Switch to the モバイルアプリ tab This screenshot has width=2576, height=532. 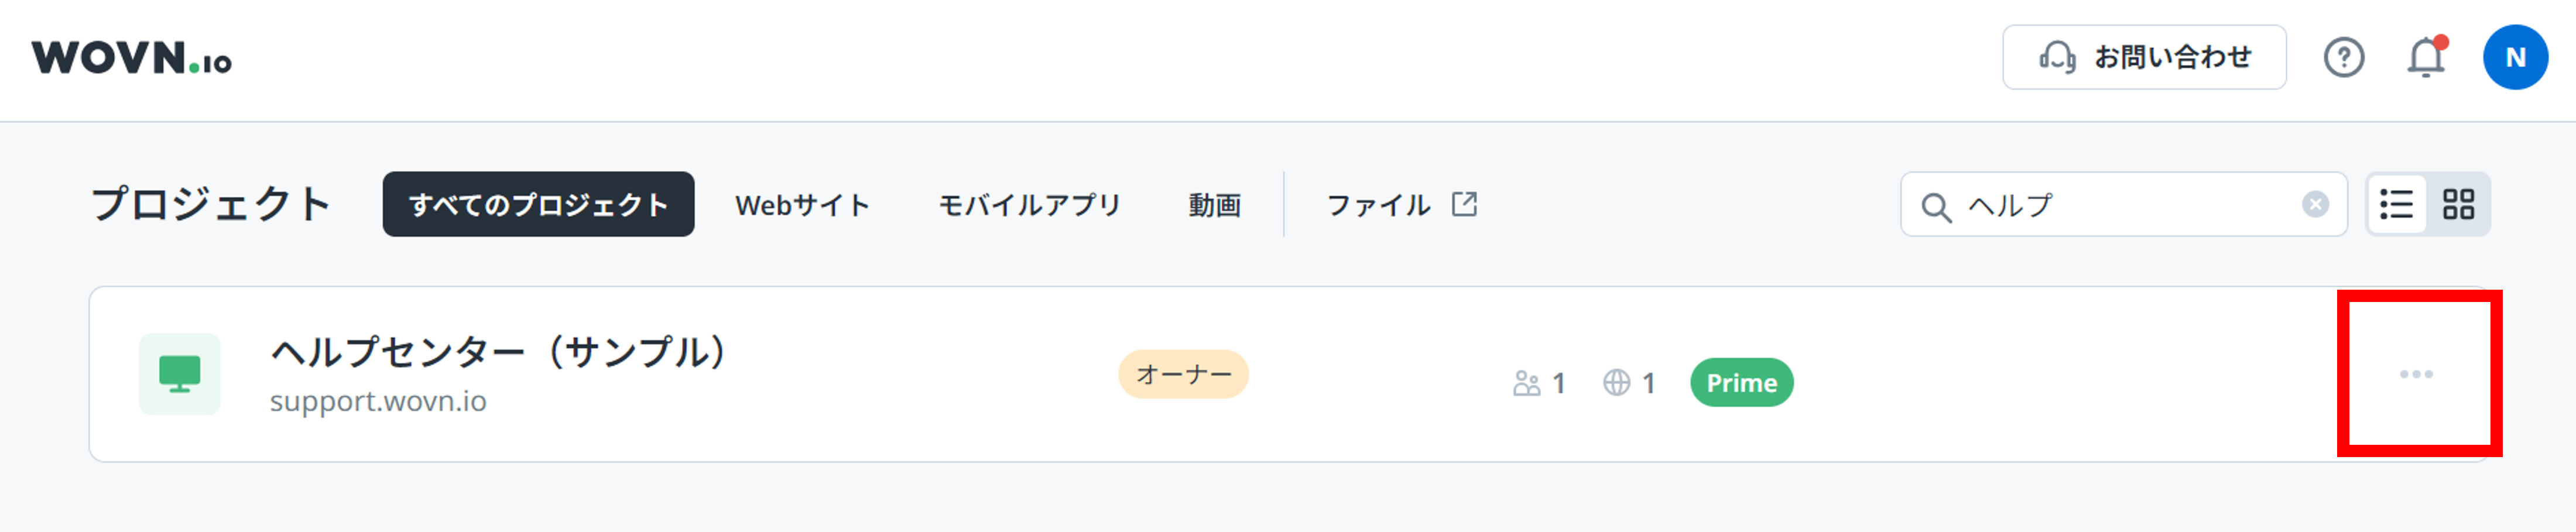coord(1029,204)
